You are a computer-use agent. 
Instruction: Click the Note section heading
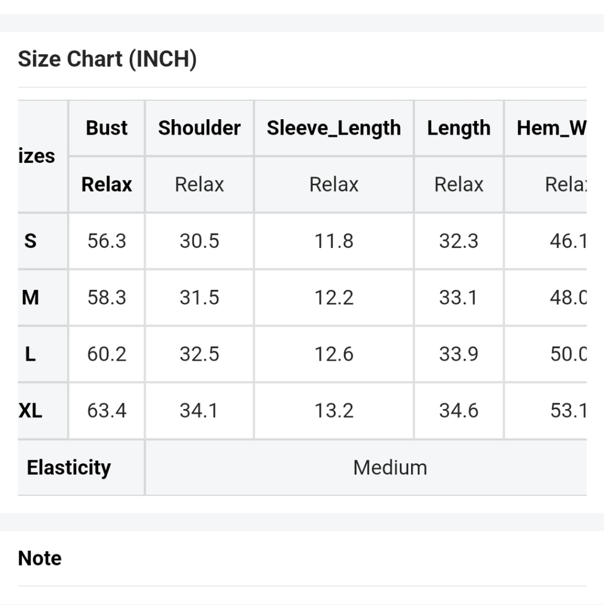[x=40, y=558]
